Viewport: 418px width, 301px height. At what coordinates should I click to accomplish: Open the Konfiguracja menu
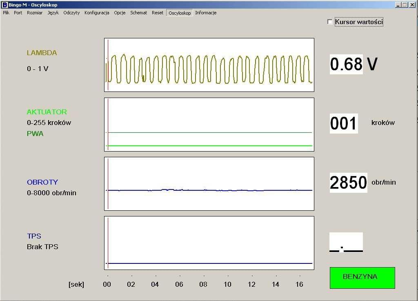point(97,13)
